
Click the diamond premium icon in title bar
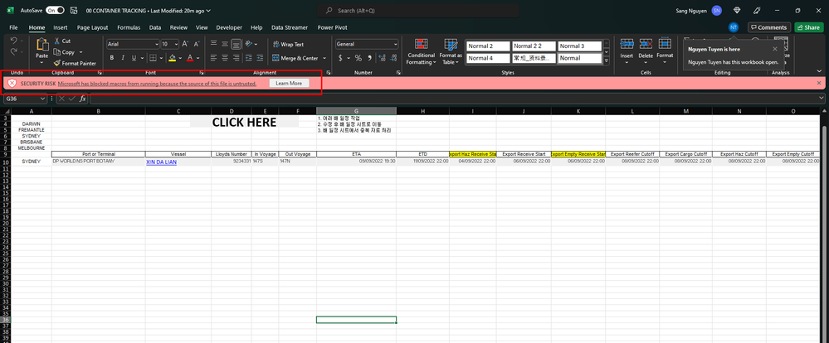point(737,11)
